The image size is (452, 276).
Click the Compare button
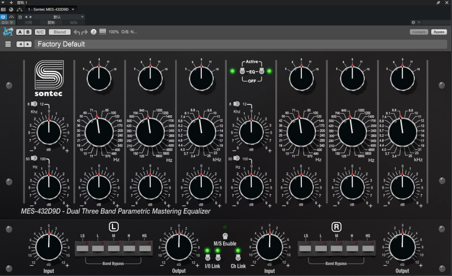tap(419, 32)
